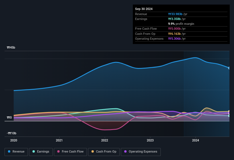The image size is (234, 160).
Task: Select the ₩6.163b cash from op value
Action: [174, 34]
